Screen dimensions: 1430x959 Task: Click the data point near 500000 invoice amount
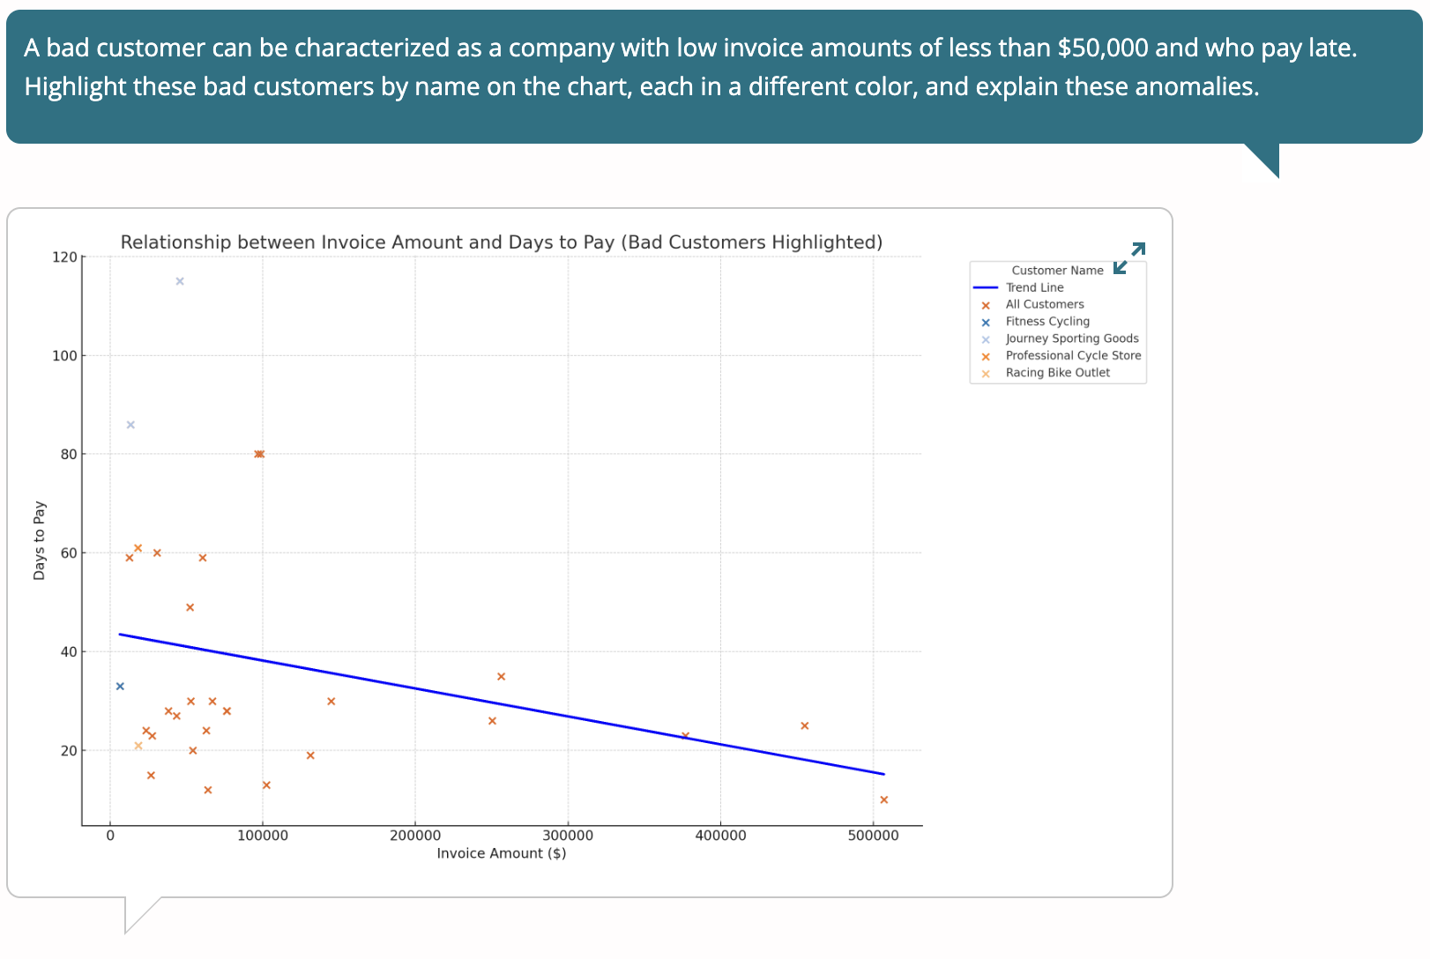[884, 799]
